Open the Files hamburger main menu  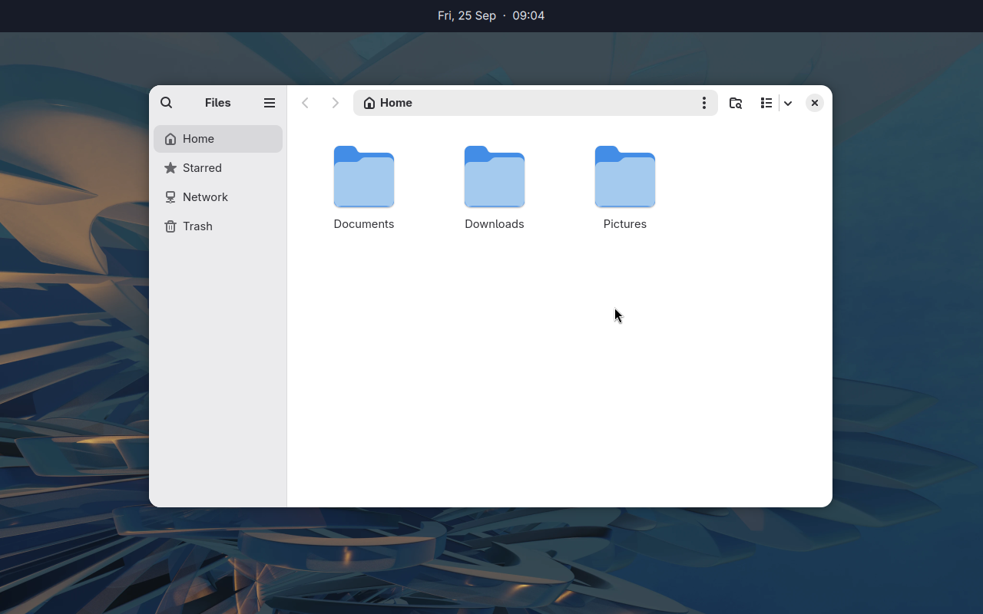point(270,103)
